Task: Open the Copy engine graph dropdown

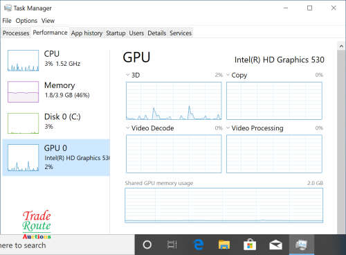Action: (228, 75)
